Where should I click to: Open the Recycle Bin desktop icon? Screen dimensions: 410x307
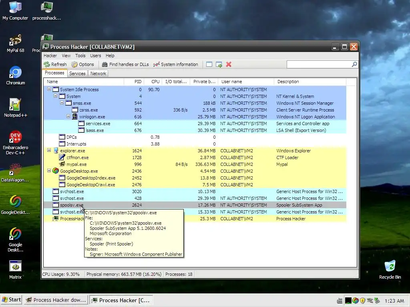(390, 270)
